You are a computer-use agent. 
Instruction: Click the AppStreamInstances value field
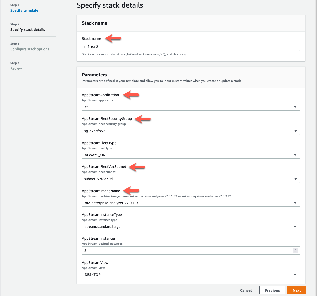pyautogui.click(x=181, y=250)
